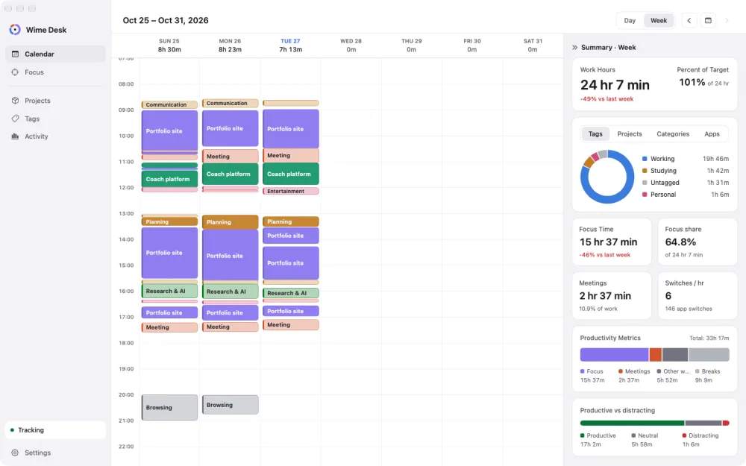746x466 pixels.
Task: Click the WED 28 column header
Action: click(351, 45)
